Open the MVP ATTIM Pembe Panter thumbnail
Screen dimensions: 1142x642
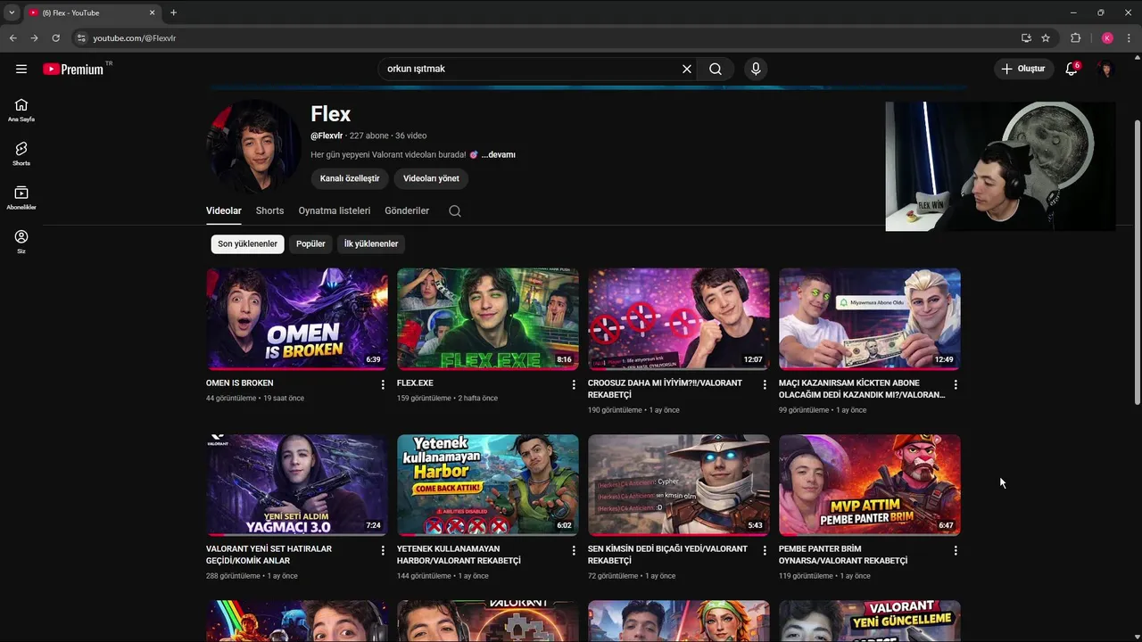870,485
